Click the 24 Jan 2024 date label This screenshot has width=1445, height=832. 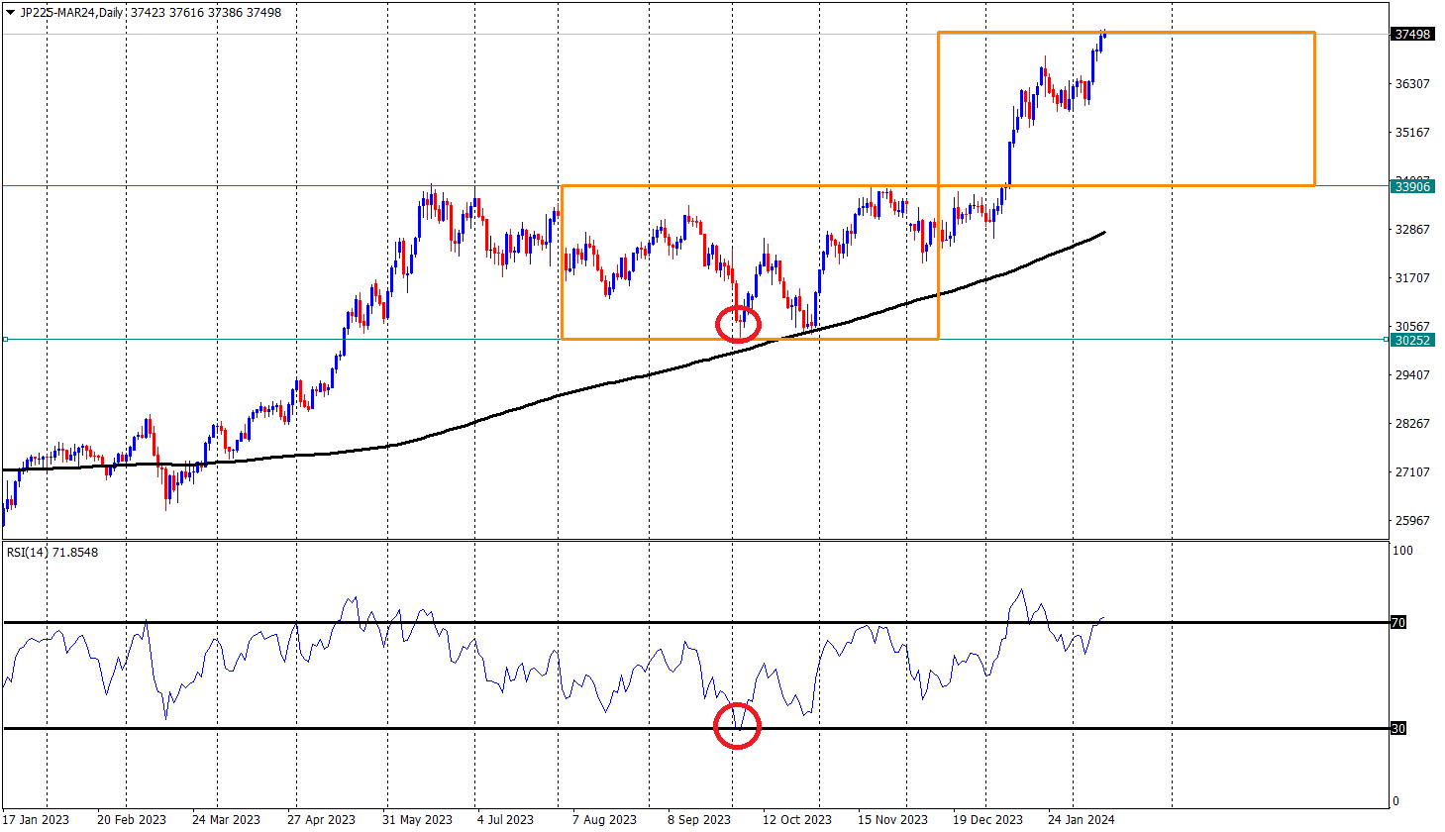[x=1081, y=819]
